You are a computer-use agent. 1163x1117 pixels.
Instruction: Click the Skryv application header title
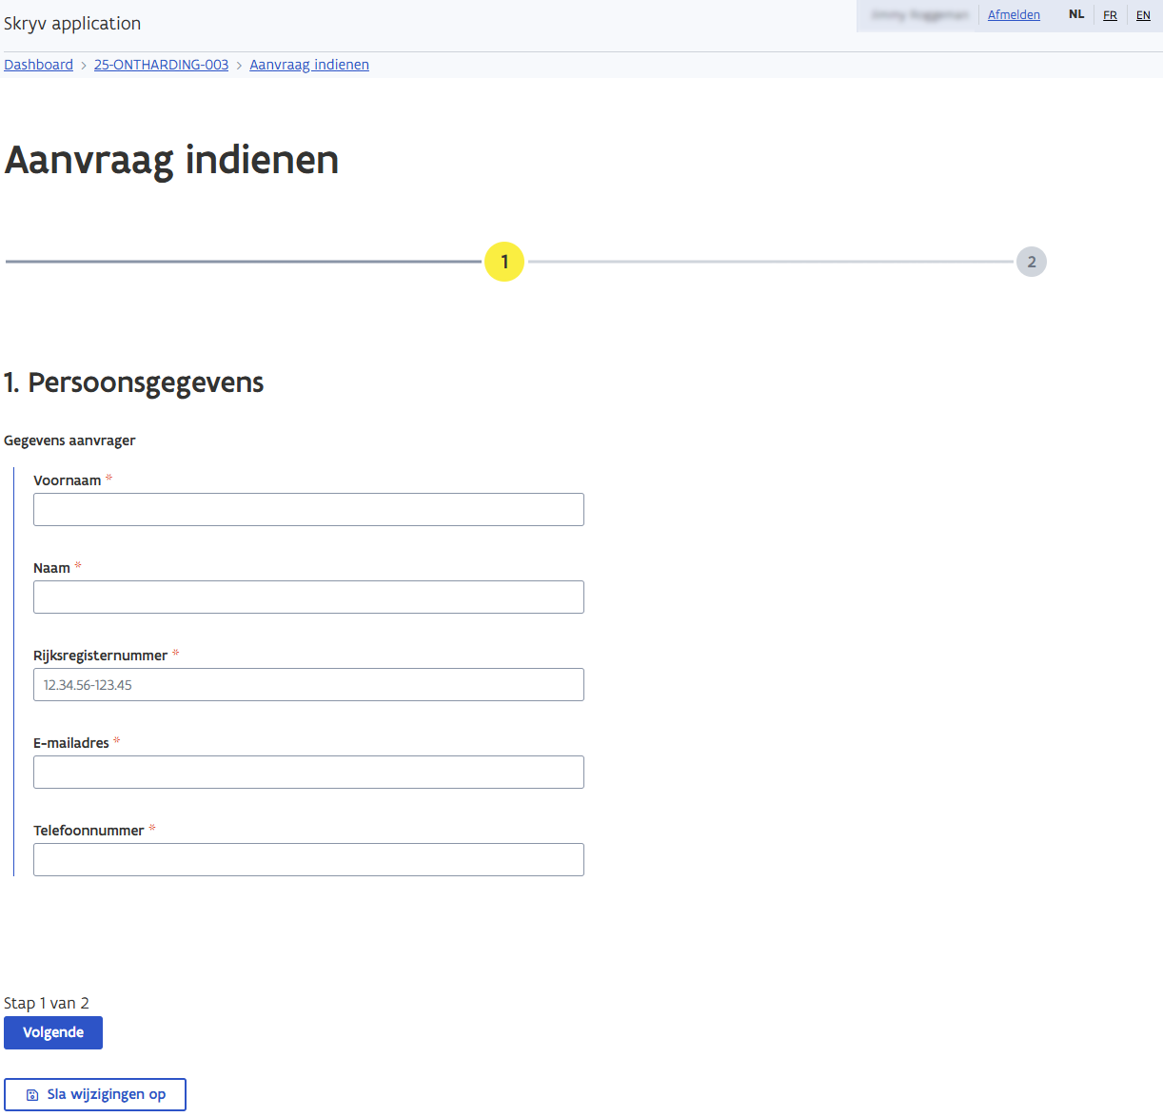click(x=71, y=23)
